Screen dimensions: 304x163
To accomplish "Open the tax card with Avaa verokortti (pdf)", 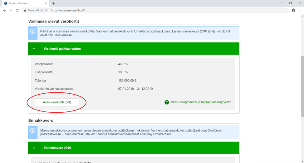I will pyautogui.click(x=57, y=102).
